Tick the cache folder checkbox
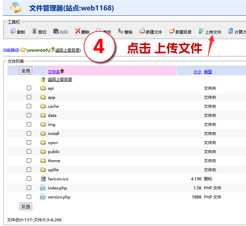 29,106
